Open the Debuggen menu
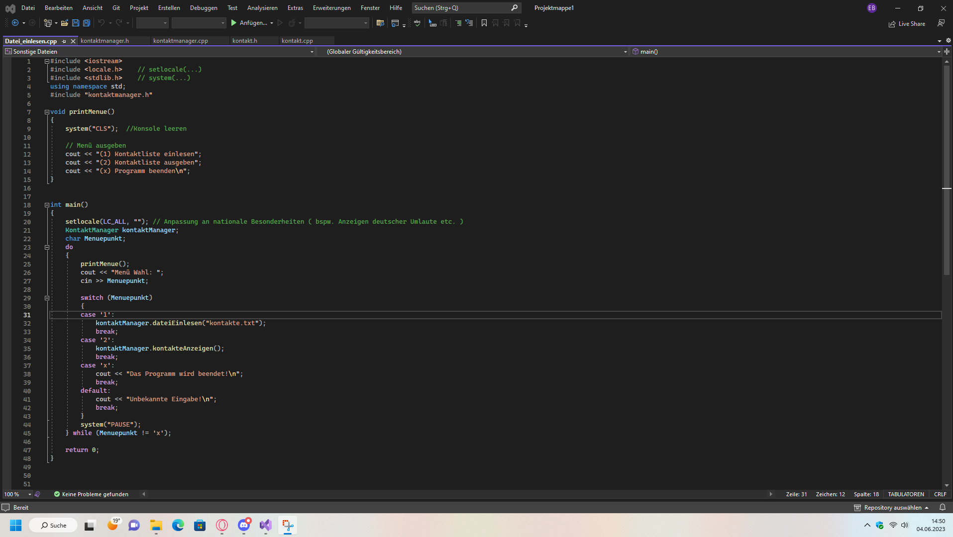The height and width of the screenshot is (537, 953). [203, 7]
